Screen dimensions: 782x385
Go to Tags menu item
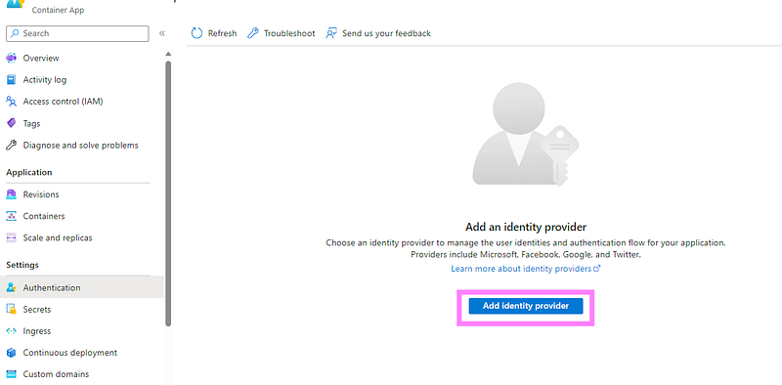[31, 123]
